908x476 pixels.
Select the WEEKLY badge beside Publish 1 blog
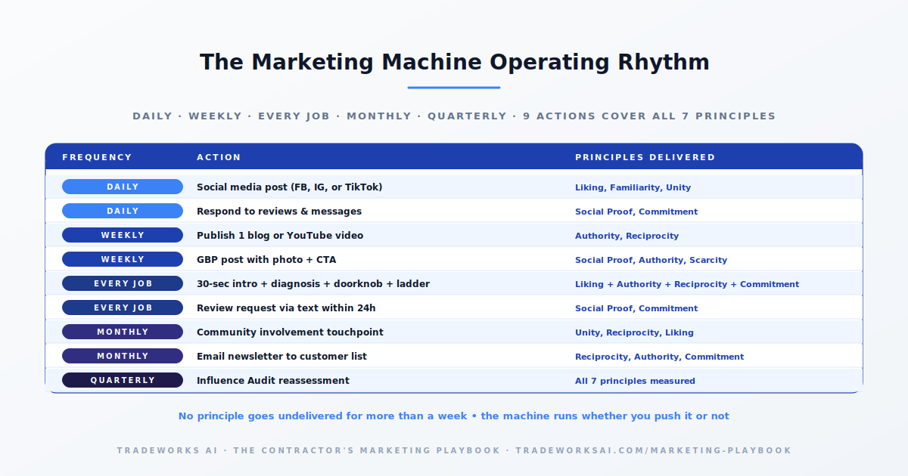(x=123, y=235)
